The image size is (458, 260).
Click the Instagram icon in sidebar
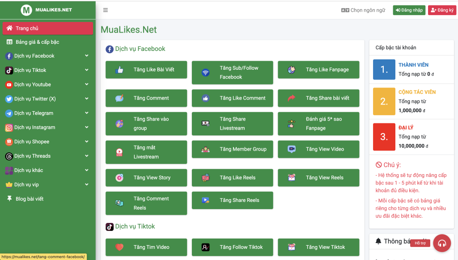tap(9, 127)
